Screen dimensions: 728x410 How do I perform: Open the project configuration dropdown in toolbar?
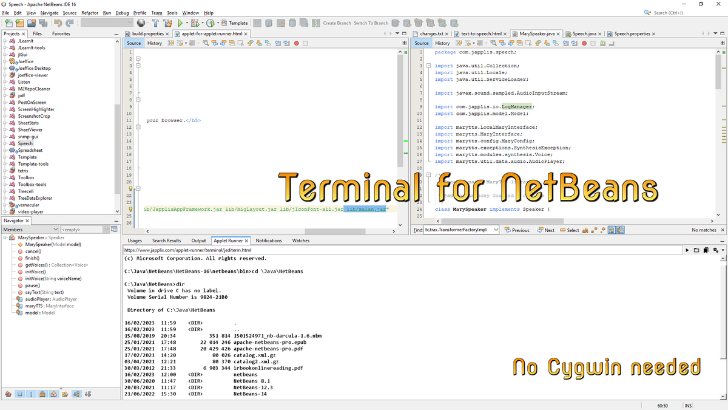click(106, 23)
